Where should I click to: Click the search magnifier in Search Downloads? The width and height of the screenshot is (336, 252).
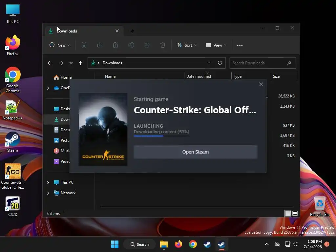pos(289,63)
